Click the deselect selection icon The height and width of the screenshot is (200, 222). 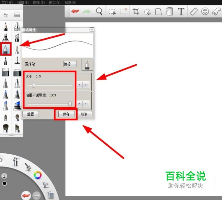(124, 11)
